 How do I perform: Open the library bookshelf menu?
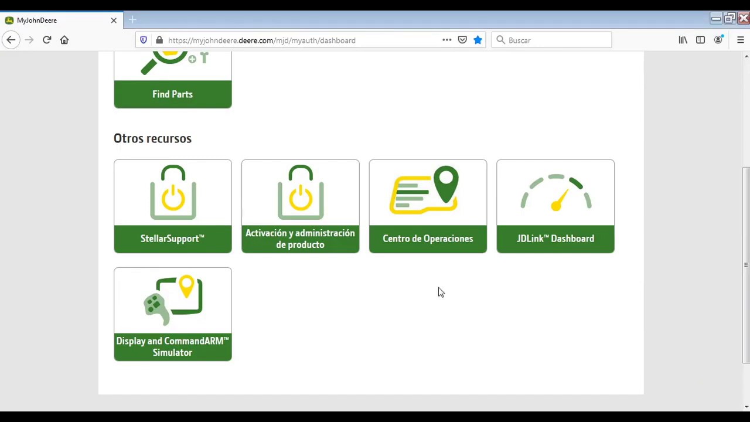pyautogui.click(x=683, y=40)
